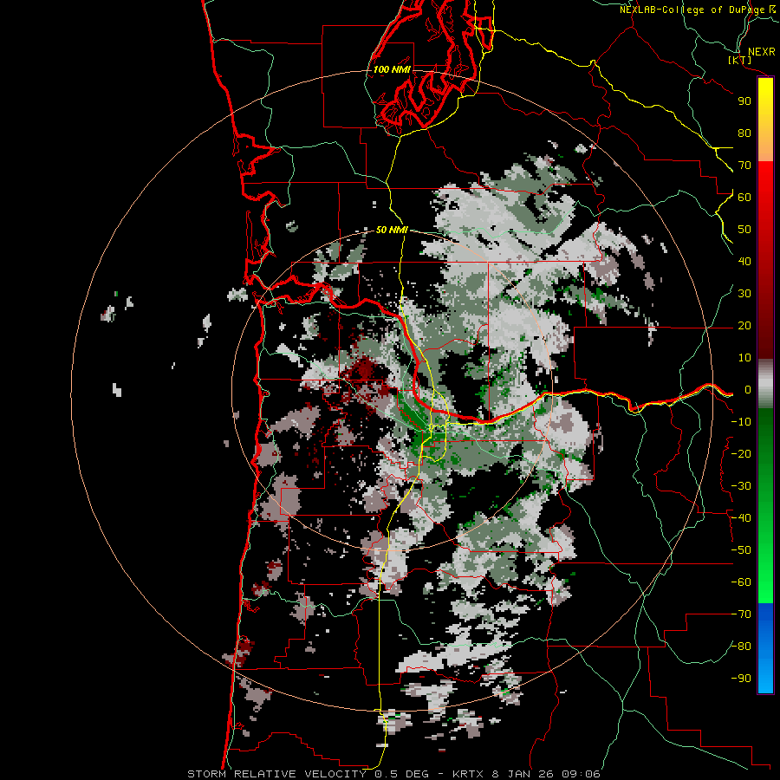Click the positive 50 knot scale value
780x780 pixels.
coord(744,230)
